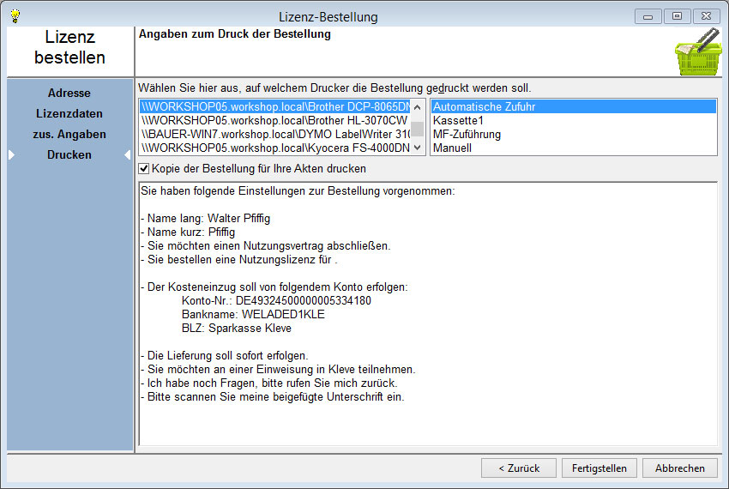
Task: Minimize the Lizenz-Bestellung window
Action: coord(647,15)
